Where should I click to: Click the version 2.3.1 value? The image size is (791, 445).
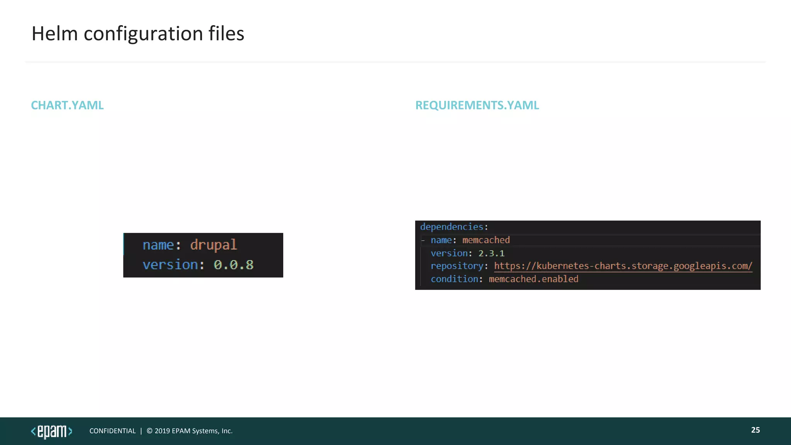pos(491,253)
